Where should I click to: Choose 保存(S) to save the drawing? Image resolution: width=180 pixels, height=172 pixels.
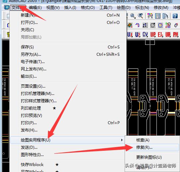point(68,47)
